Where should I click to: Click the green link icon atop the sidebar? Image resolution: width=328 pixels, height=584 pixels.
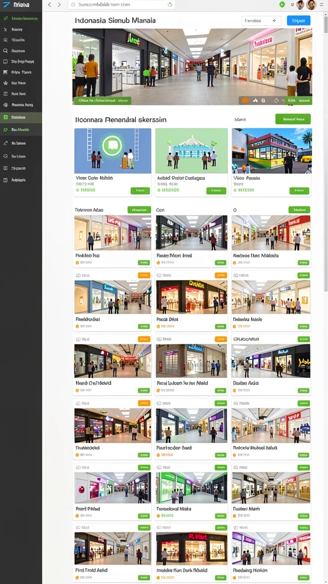click(x=5, y=18)
